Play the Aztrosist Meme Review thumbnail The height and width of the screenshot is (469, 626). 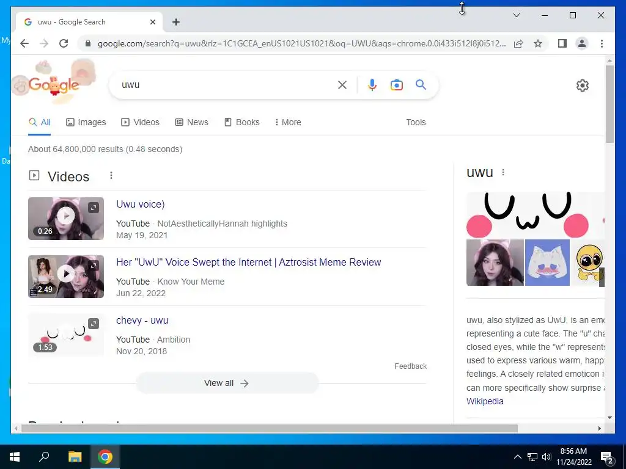pos(66,274)
